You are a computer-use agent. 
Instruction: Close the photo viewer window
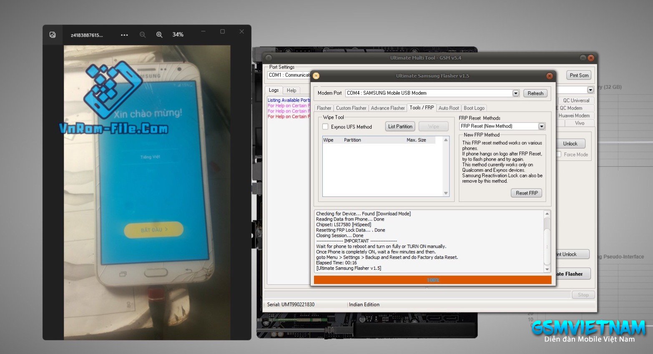point(242,31)
